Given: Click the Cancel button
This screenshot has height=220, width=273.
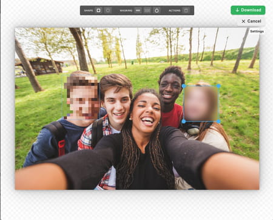Looking at the screenshot, I should pos(251,21).
